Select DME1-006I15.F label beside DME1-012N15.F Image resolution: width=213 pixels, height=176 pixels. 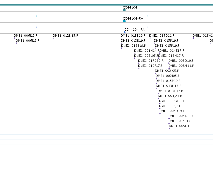pos(25,36)
